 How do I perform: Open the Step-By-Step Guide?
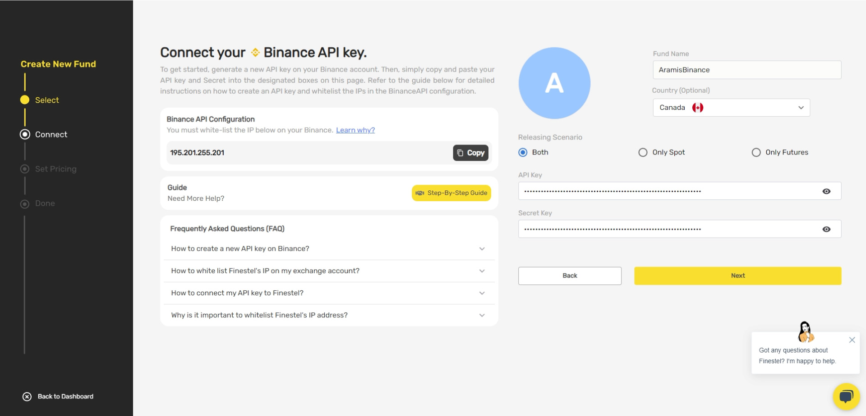coord(451,193)
